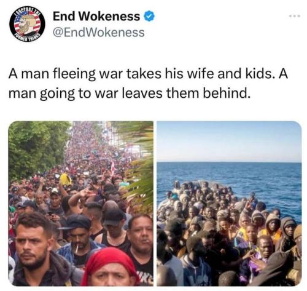Image resolution: width=307 pixels, height=291 pixels.
Task: Click the blue verified checkmark badge
Action: (149, 17)
